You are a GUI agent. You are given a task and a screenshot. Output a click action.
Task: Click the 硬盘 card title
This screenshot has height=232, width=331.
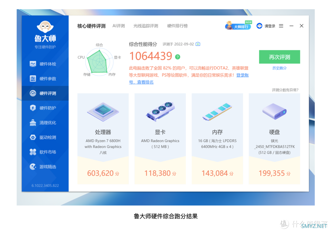click(x=274, y=132)
